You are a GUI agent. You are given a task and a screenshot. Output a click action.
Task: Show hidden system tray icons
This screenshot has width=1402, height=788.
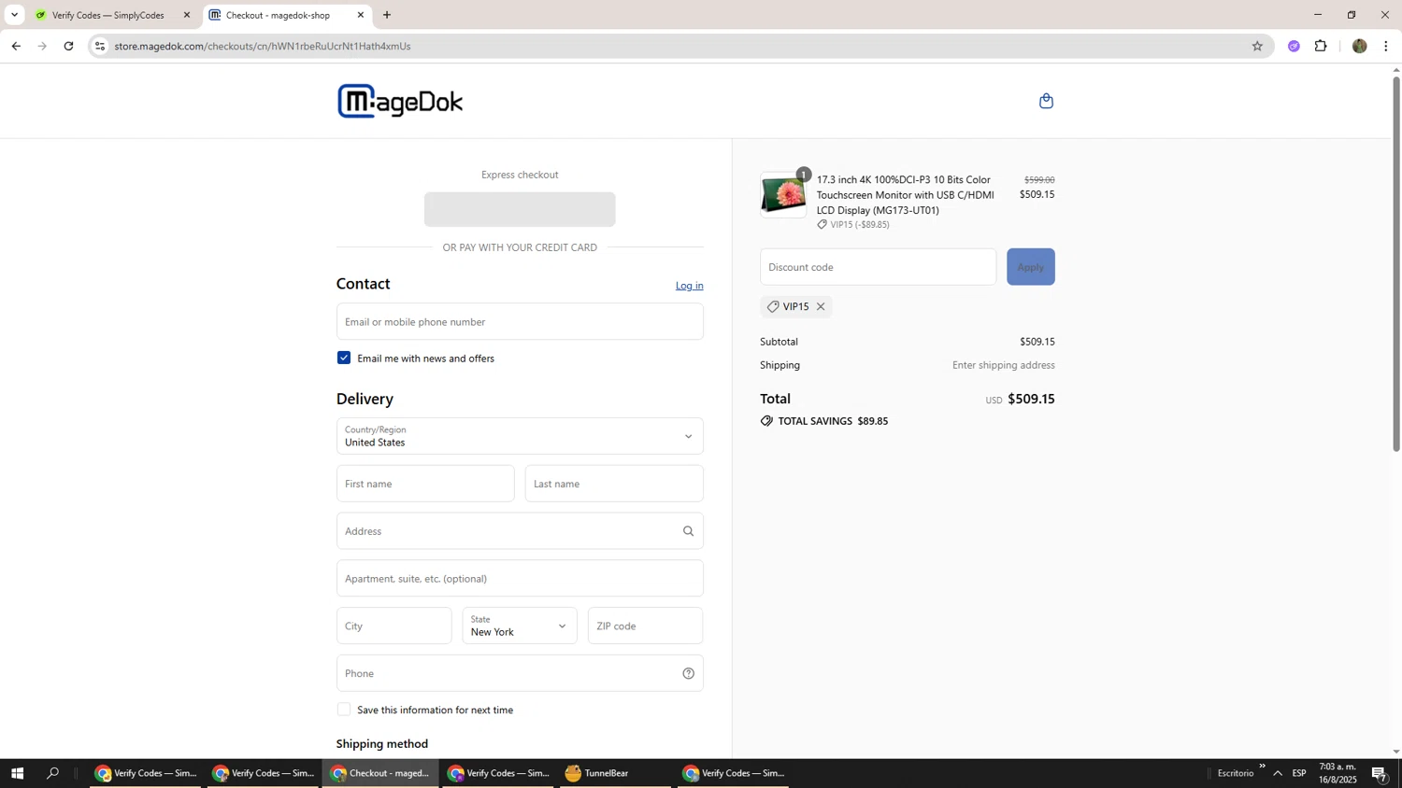coord(1278,773)
